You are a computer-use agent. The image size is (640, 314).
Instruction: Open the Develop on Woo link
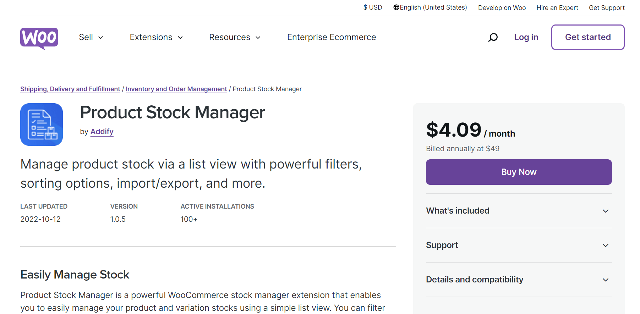(502, 8)
